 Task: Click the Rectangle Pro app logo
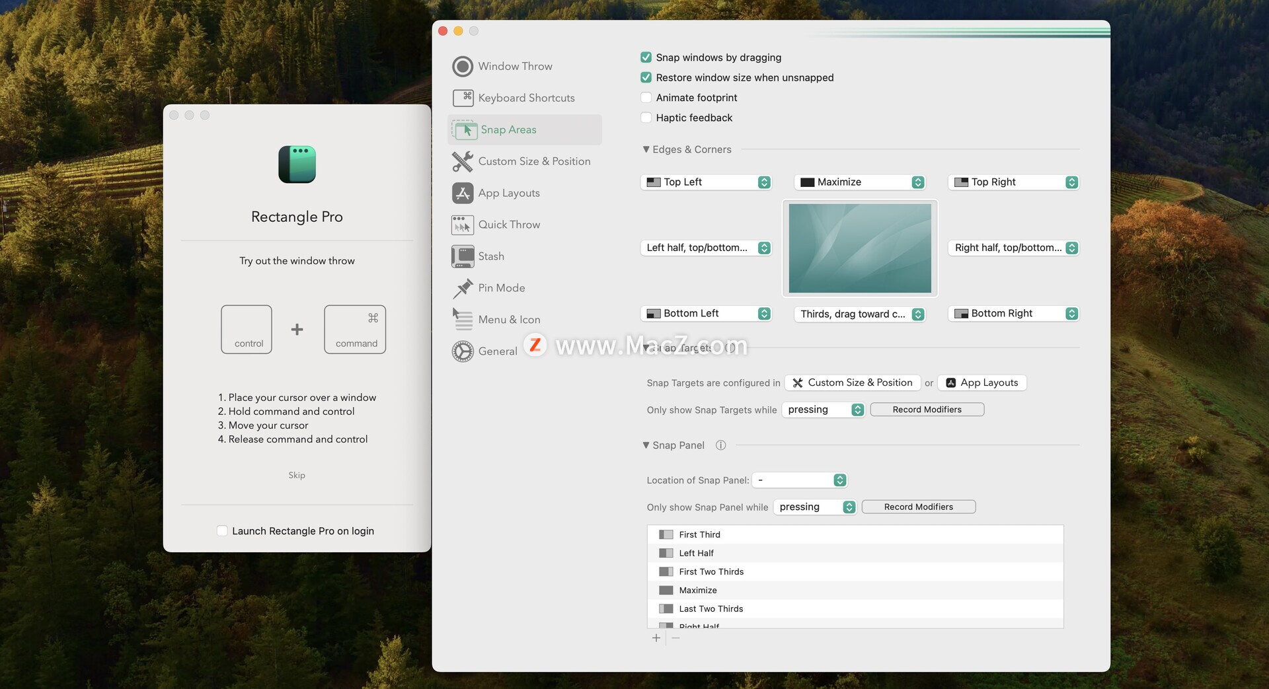(x=297, y=164)
